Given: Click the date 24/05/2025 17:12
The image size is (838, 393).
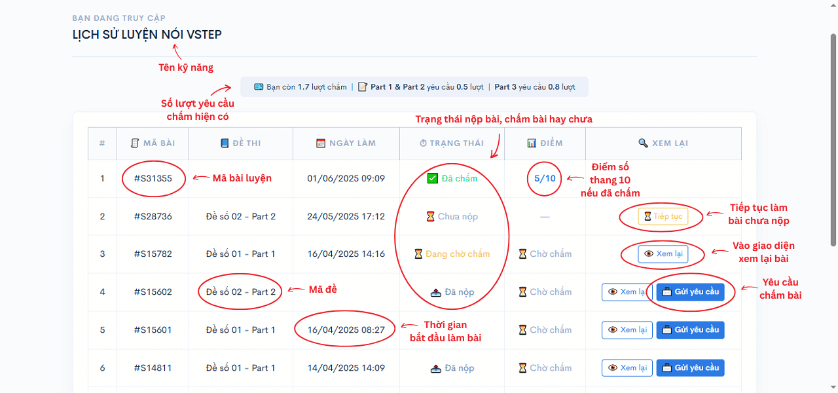Looking at the screenshot, I should pyautogui.click(x=346, y=216).
